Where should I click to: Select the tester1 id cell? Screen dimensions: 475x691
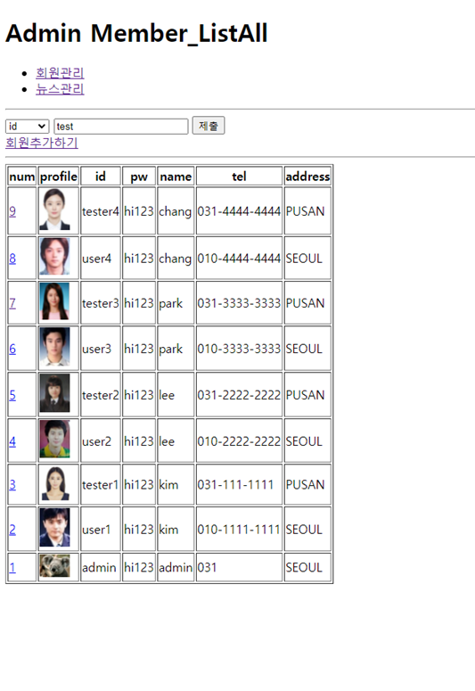click(x=101, y=485)
